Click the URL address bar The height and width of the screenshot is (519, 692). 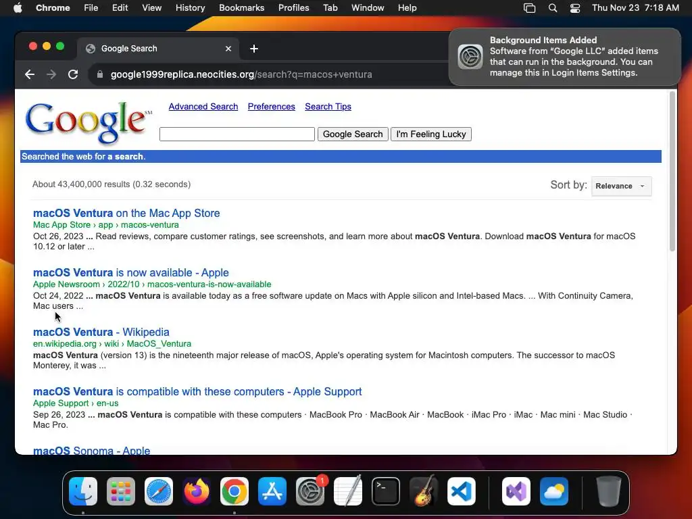(267, 74)
